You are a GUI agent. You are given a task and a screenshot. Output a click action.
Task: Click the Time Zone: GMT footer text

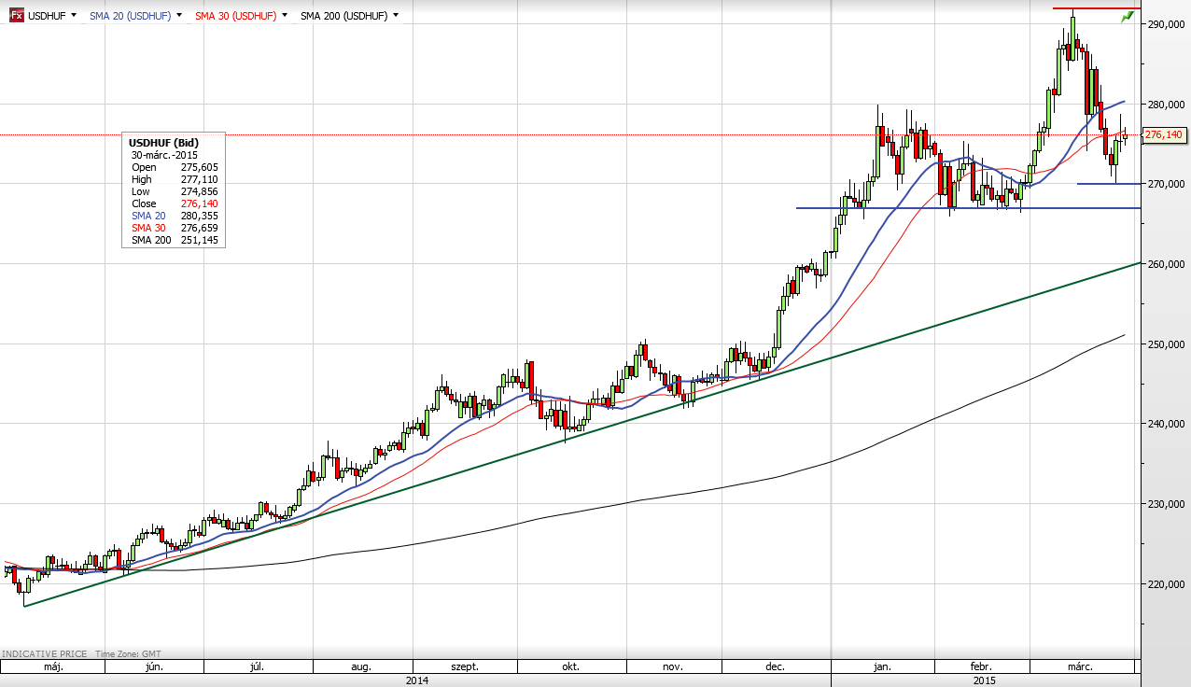pos(126,654)
